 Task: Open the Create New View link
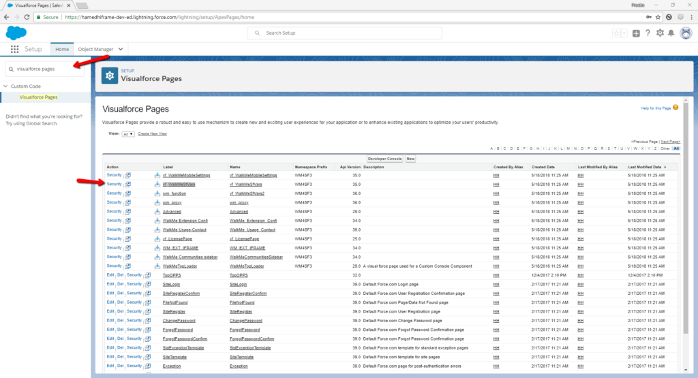[x=152, y=134]
